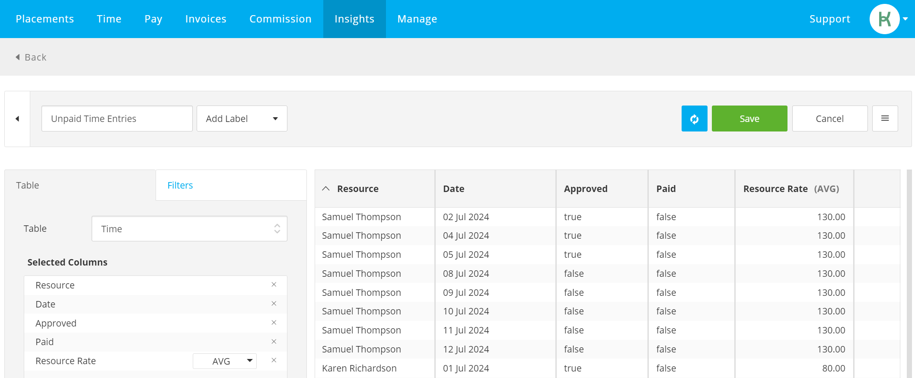This screenshot has width=915, height=378.
Task: Open the Time menu in navbar
Action: 109,19
